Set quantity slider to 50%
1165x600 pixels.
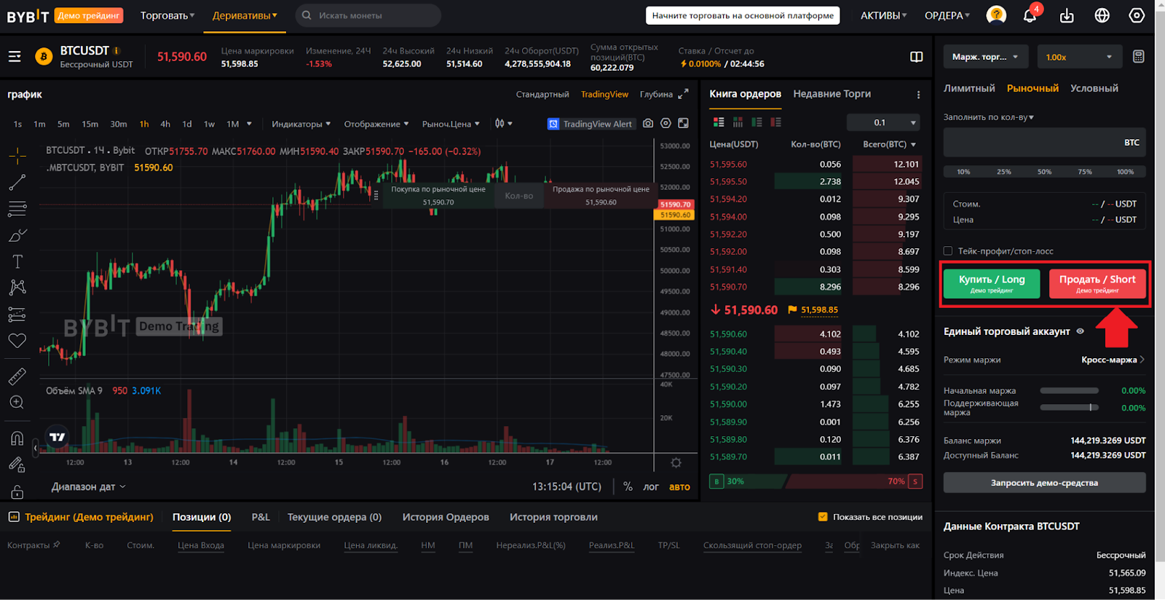click(x=1044, y=172)
